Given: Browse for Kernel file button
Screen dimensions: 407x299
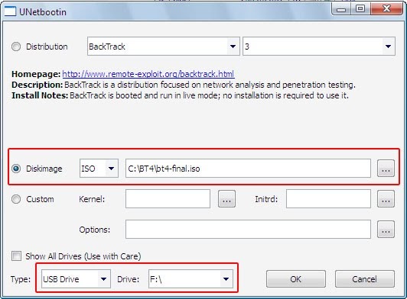Looking at the screenshot, I should (227, 199).
